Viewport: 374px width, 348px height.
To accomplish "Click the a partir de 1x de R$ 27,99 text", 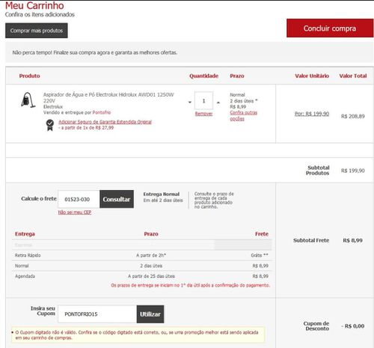I will pos(86,128).
